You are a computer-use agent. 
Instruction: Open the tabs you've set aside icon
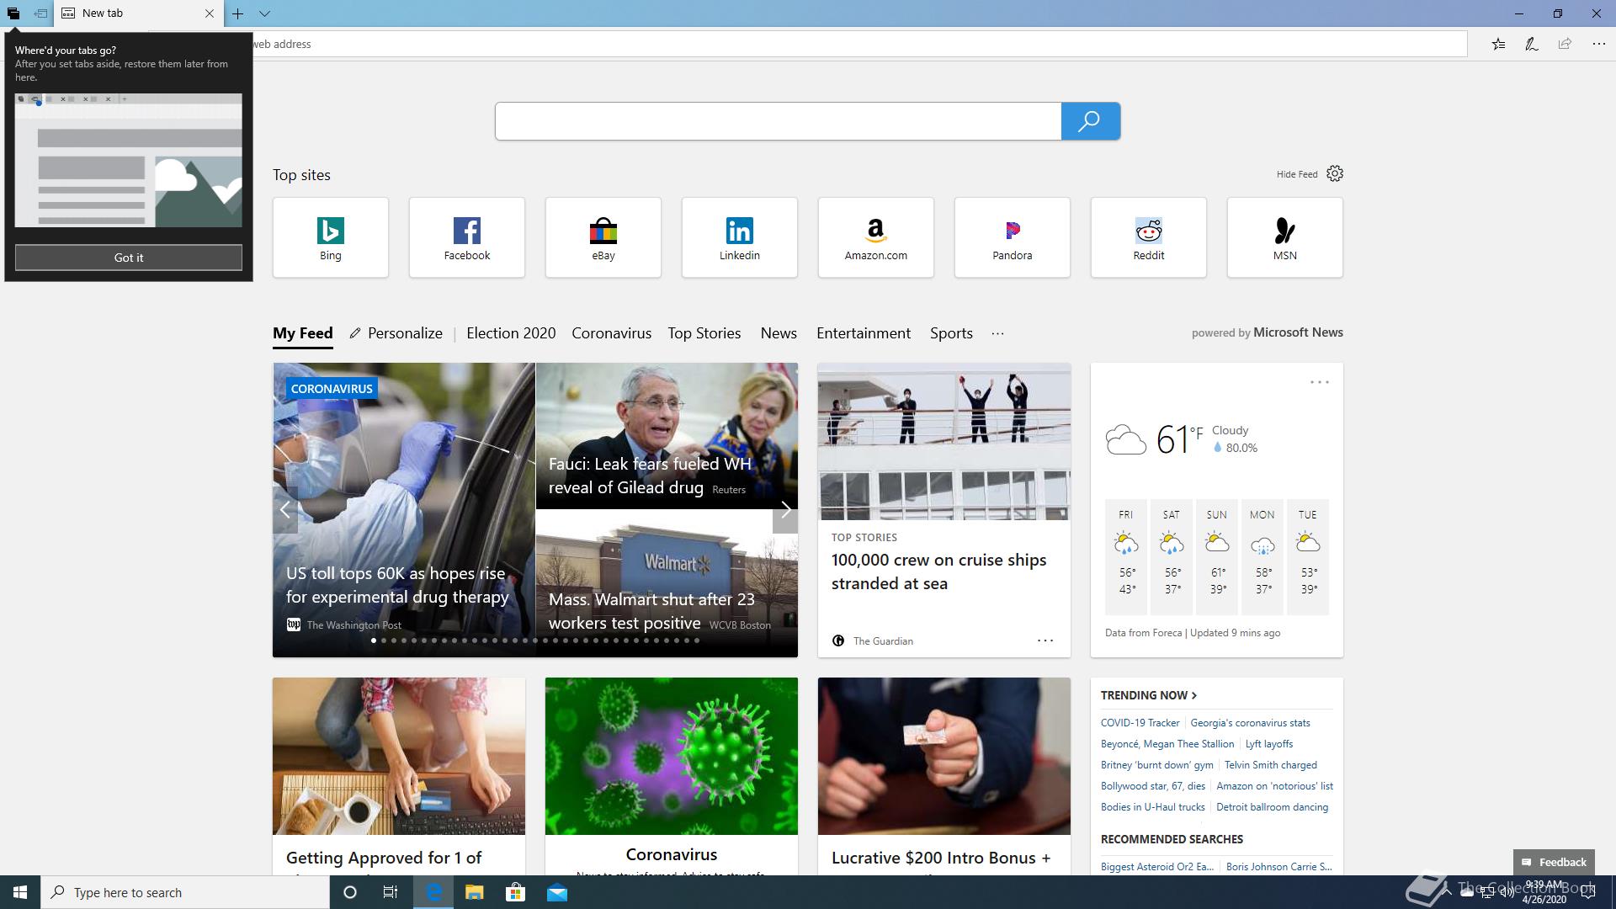coord(13,13)
